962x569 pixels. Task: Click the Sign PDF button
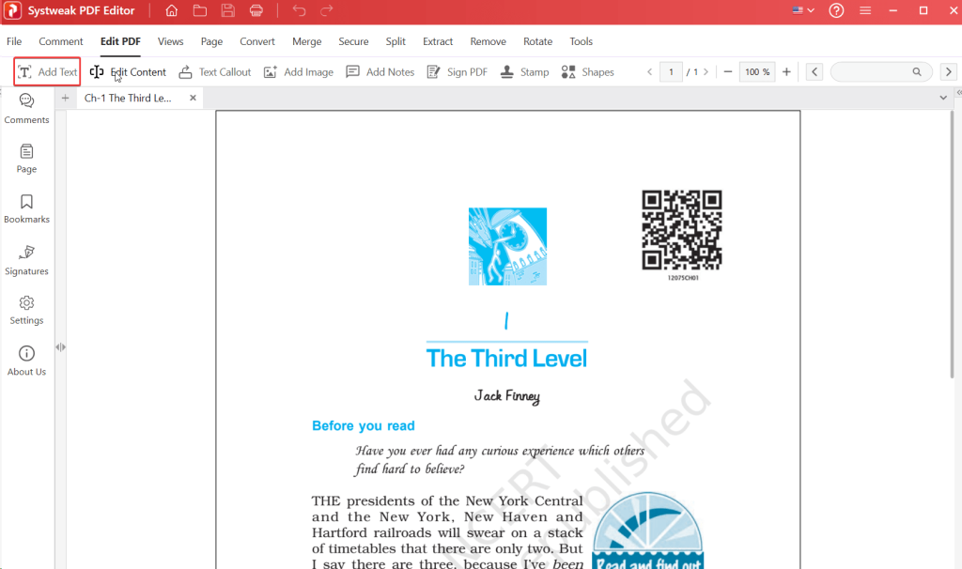pos(457,72)
